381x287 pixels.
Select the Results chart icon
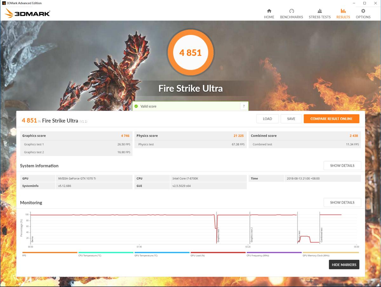(343, 11)
